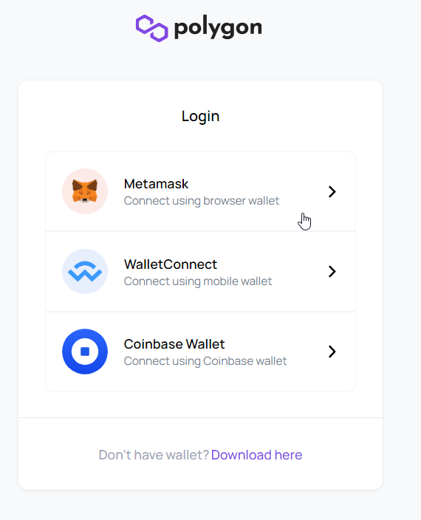Click the purple Polygon logo icon
Image resolution: width=421 pixels, height=520 pixels.
point(152,28)
